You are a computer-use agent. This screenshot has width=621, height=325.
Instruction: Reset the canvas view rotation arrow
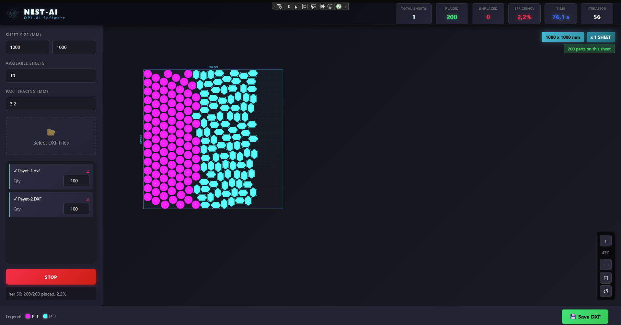click(x=605, y=291)
